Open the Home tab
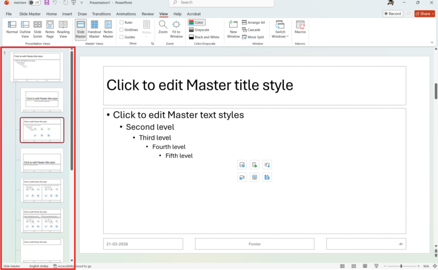 coord(51,14)
